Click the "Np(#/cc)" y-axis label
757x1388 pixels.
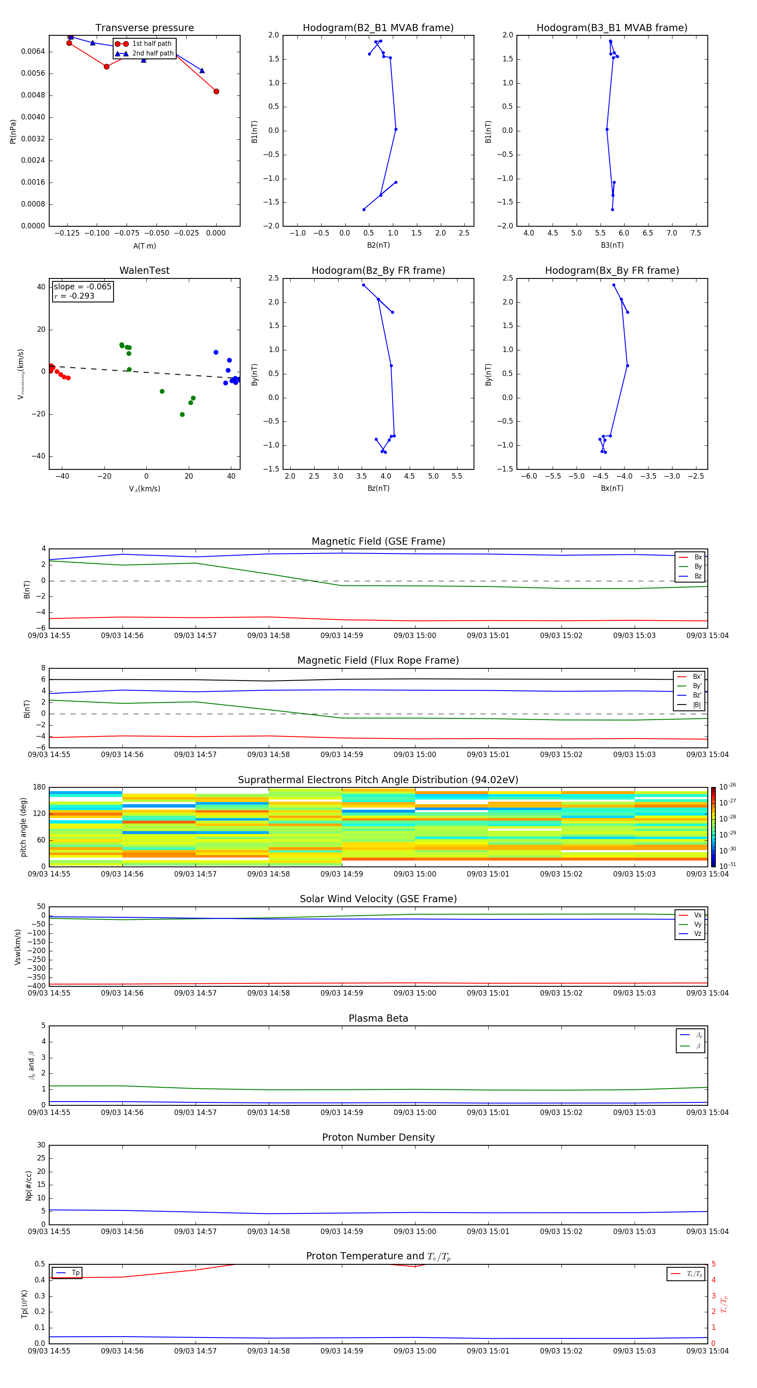[x=29, y=1185]
